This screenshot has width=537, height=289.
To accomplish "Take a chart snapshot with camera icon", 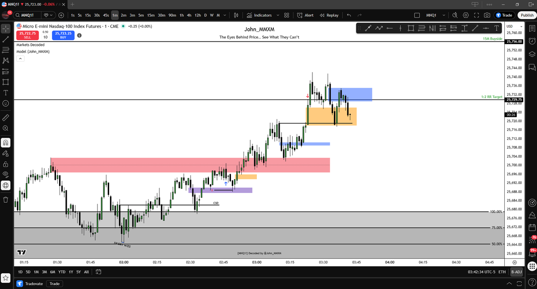I will tap(487, 15).
